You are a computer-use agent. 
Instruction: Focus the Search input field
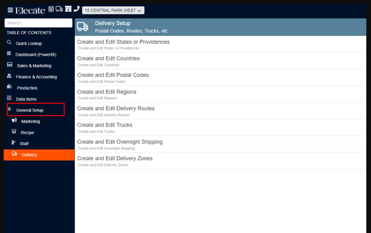[38, 23]
